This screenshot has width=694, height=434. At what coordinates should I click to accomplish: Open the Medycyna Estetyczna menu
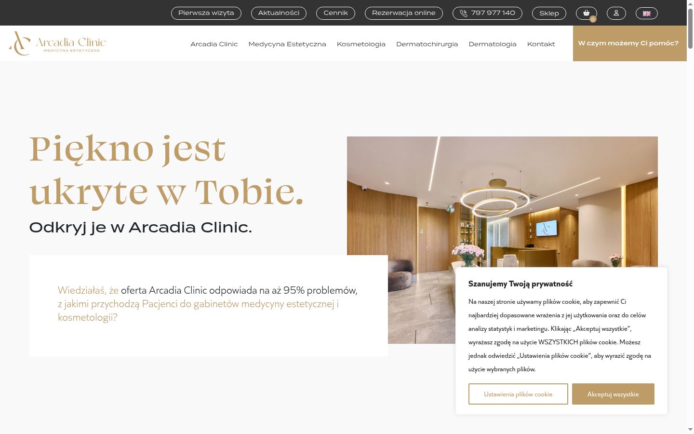coord(287,44)
